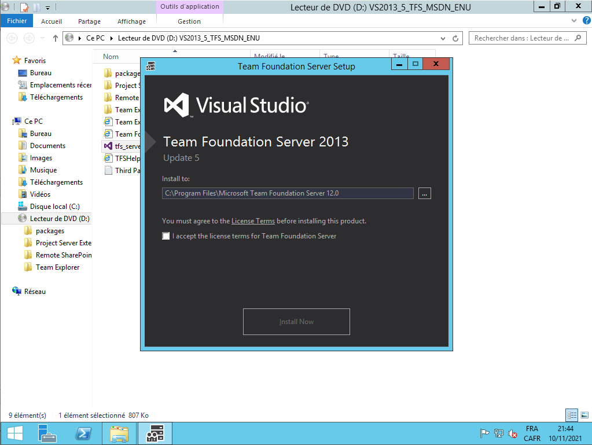Screen dimensions: 592x445
Task: Accept the Team Foundation Server license terms
Action: coord(166,236)
